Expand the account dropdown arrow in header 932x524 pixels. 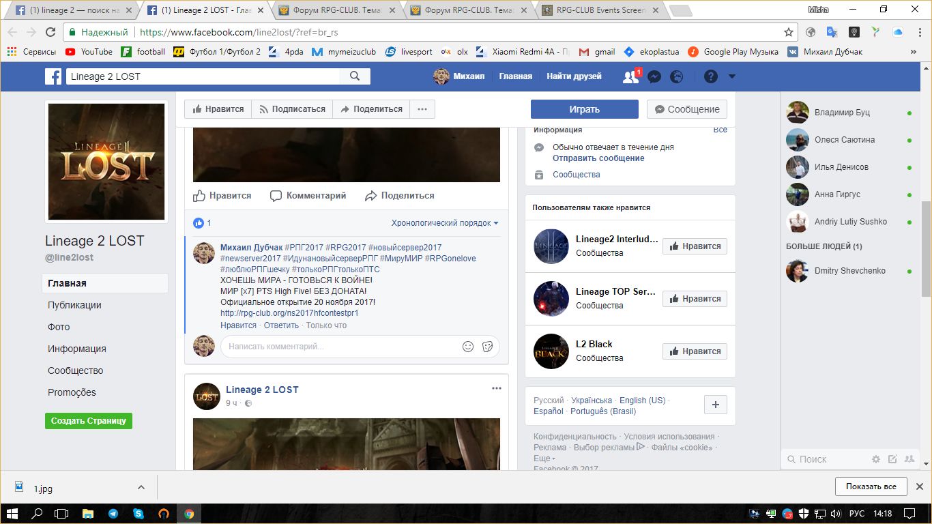[732, 76]
